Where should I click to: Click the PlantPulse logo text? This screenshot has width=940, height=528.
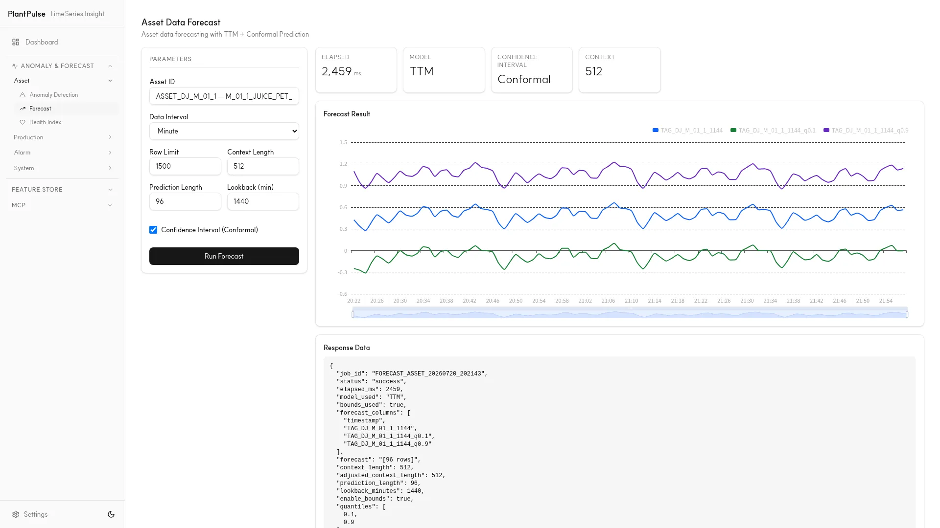[26, 14]
